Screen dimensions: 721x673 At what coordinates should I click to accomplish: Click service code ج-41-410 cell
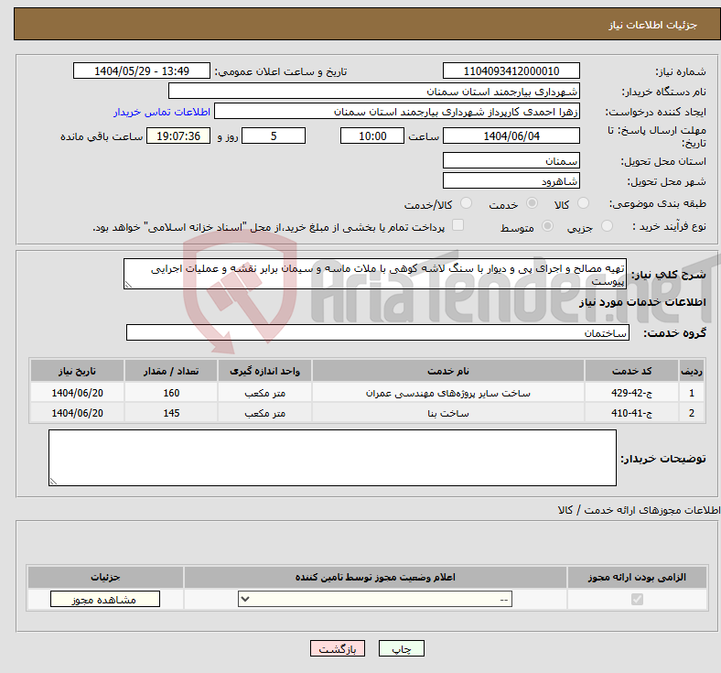point(632,413)
